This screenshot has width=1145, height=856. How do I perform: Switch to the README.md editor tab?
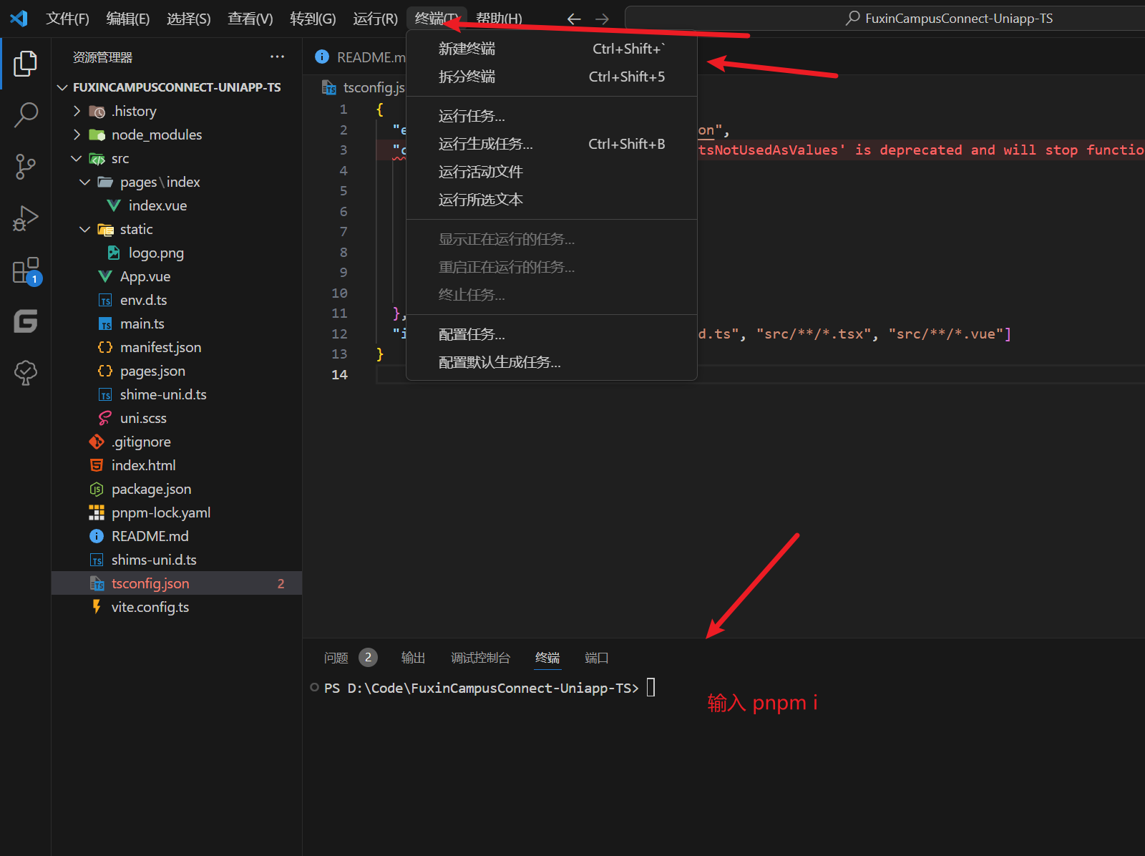tap(359, 57)
